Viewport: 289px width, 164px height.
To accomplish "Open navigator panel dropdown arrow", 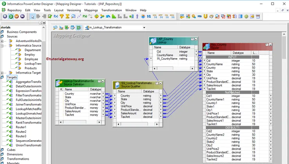I will (41, 23).
